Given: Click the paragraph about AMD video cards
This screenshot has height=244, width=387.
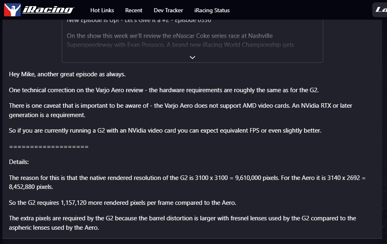Looking at the screenshot, I should 180,110.
